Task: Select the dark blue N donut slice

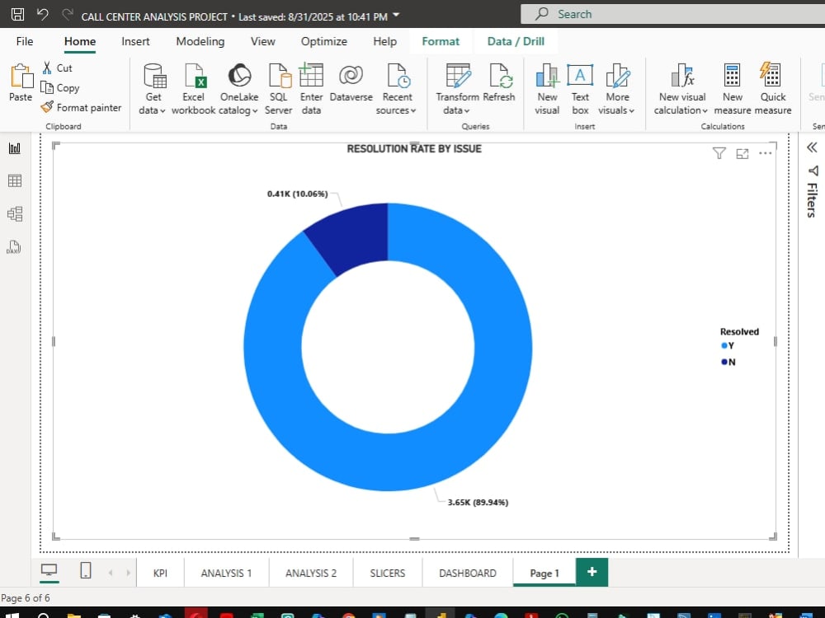Action: [x=353, y=237]
